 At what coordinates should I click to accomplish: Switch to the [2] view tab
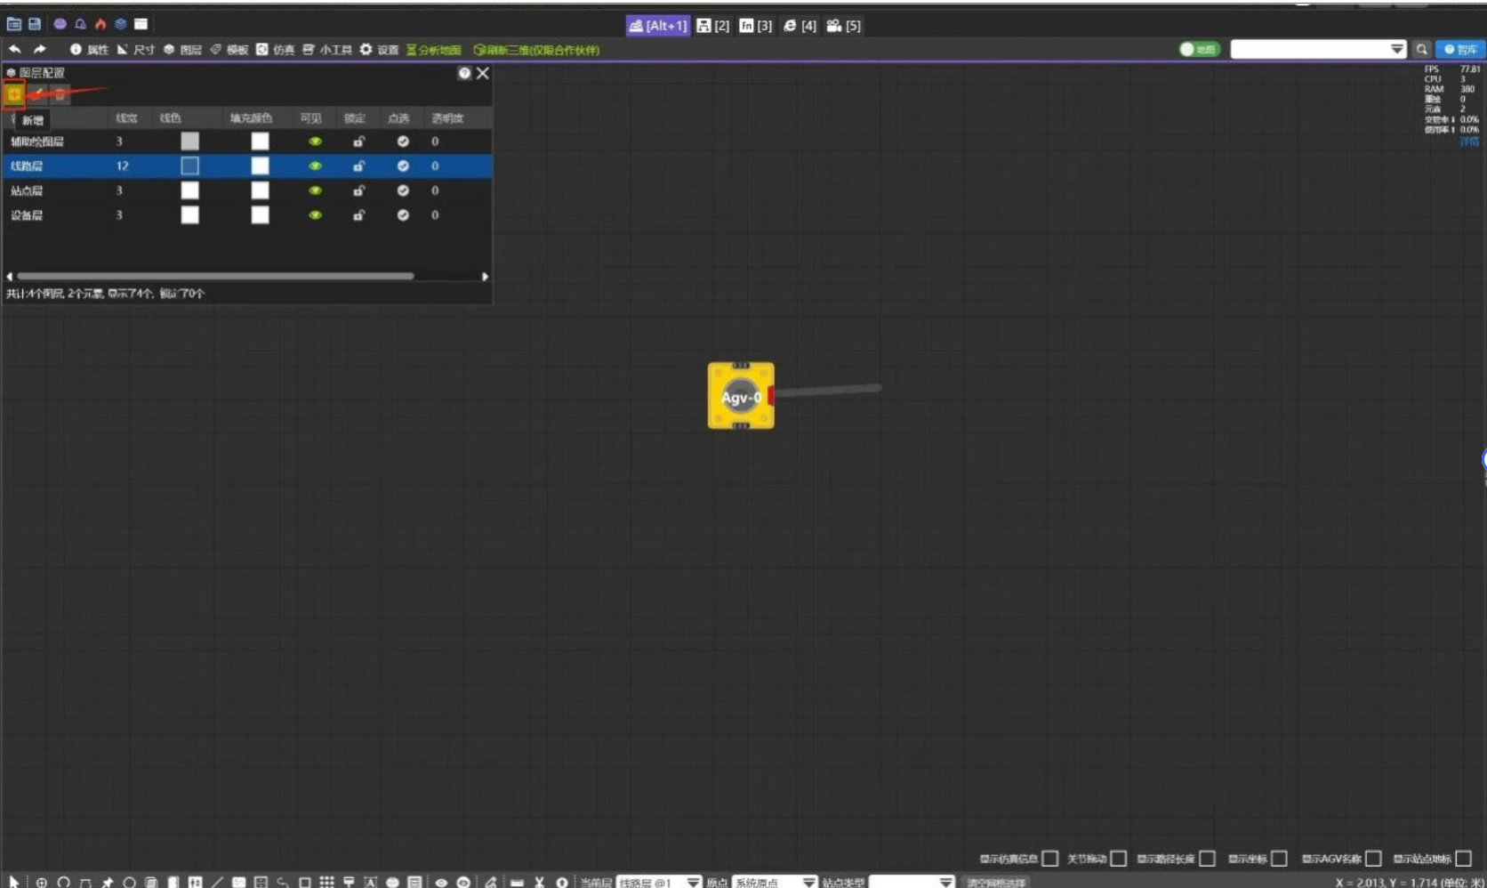(713, 26)
